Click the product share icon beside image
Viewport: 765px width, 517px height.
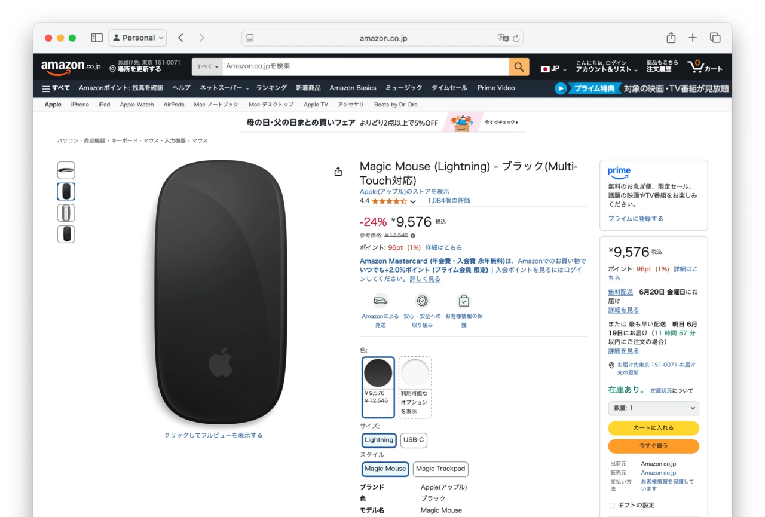point(338,172)
